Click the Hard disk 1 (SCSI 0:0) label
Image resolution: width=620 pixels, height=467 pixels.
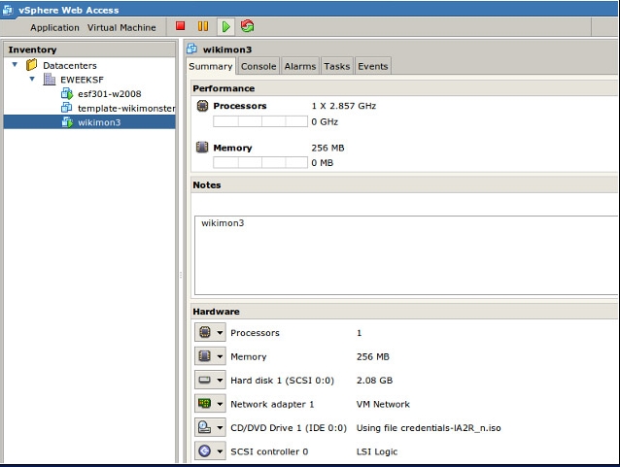pos(283,381)
